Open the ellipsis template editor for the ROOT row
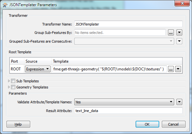192x134 pixels. (x=171, y=69)
